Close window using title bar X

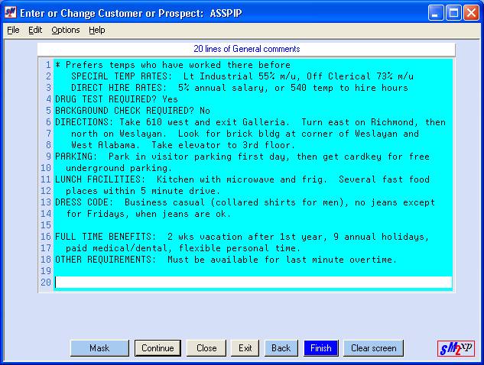pyautogui.click(x=471, y=13)
